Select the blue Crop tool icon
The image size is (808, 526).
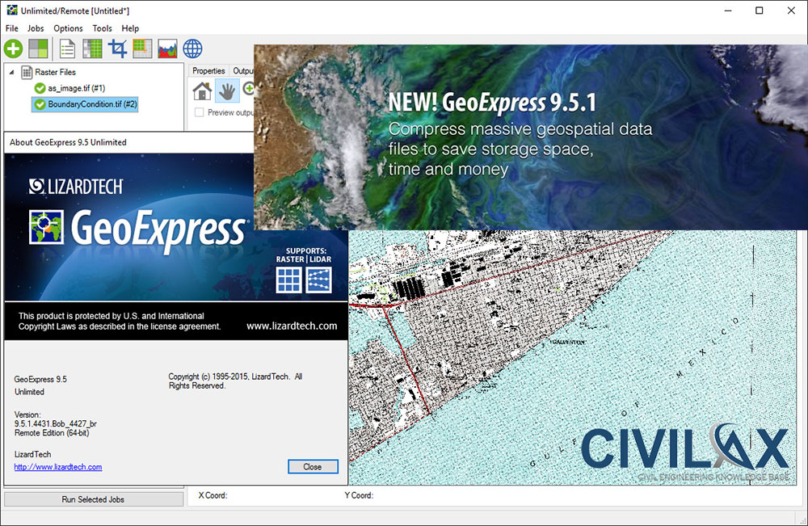point(117,49)
